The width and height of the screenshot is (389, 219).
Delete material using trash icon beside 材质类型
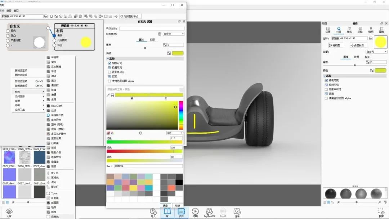[x=160, y=34]
